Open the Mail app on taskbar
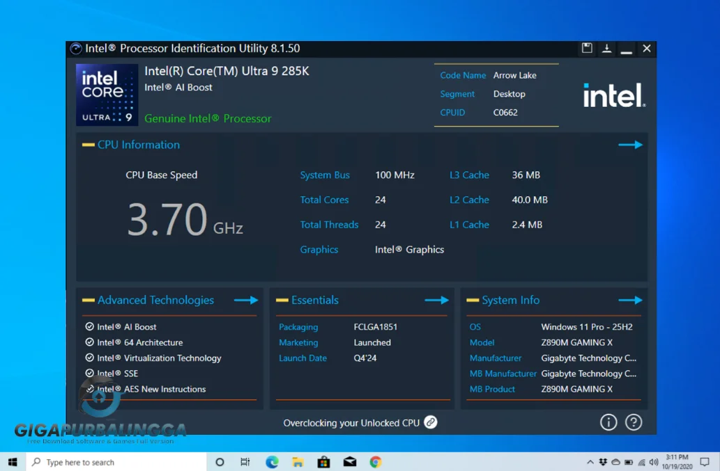720x471 pixels. tap(350, 462)
